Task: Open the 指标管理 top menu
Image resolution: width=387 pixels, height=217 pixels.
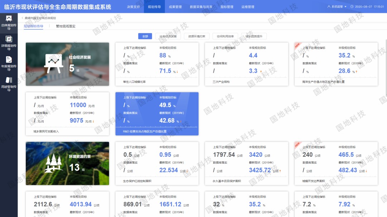Action: click(227, 7)
